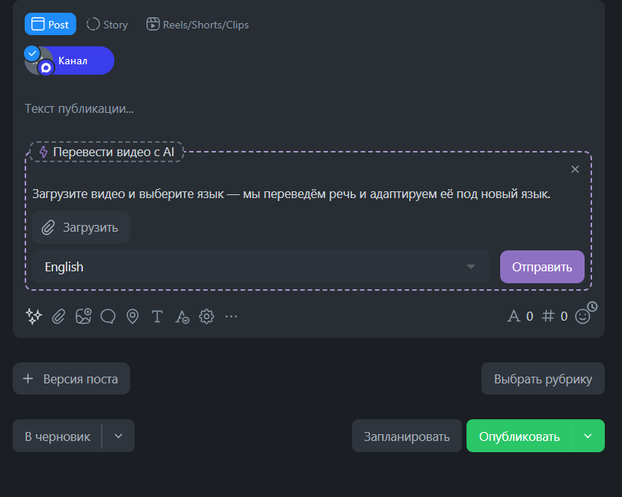Open post settings gear icon

tap(206, 316)
